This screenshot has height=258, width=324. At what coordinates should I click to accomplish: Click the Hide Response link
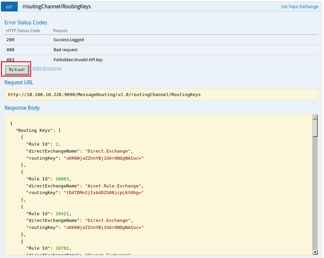pos(47,68)
